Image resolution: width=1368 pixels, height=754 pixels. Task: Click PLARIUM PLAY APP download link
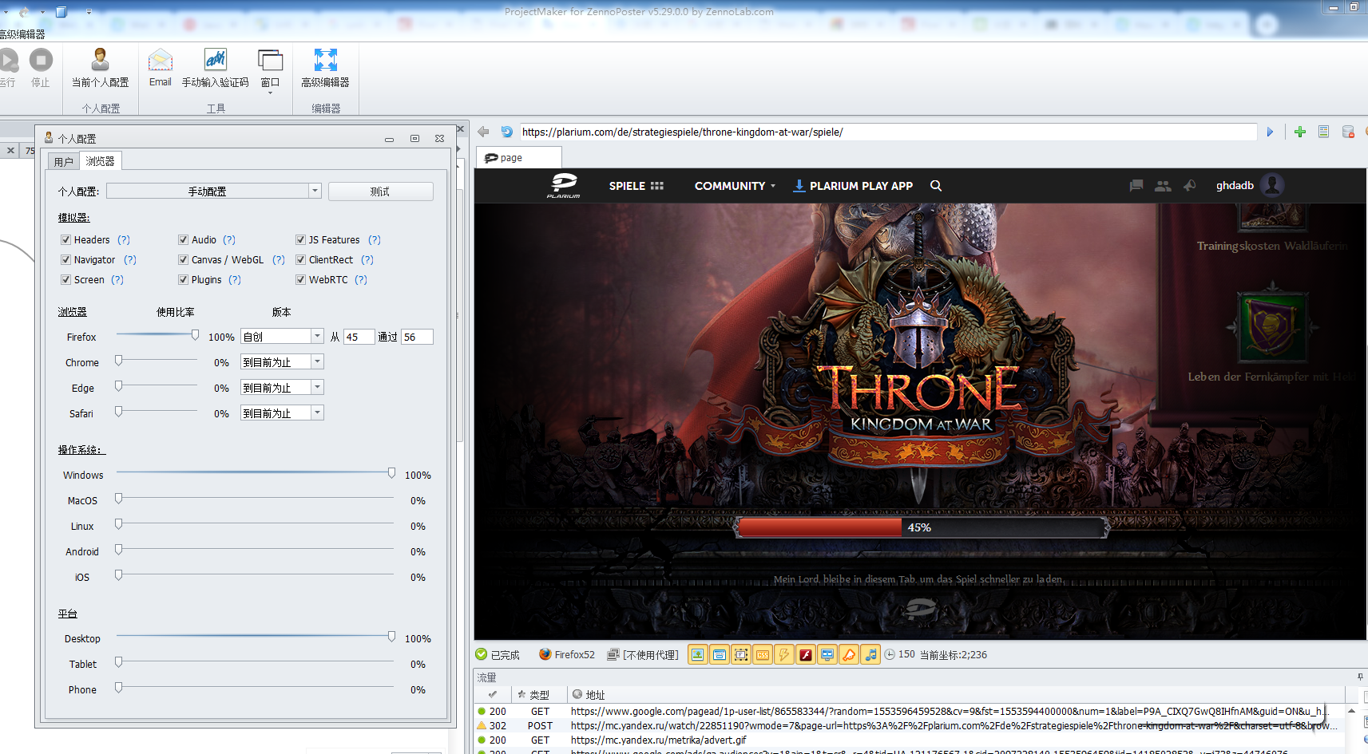[853, 185]
